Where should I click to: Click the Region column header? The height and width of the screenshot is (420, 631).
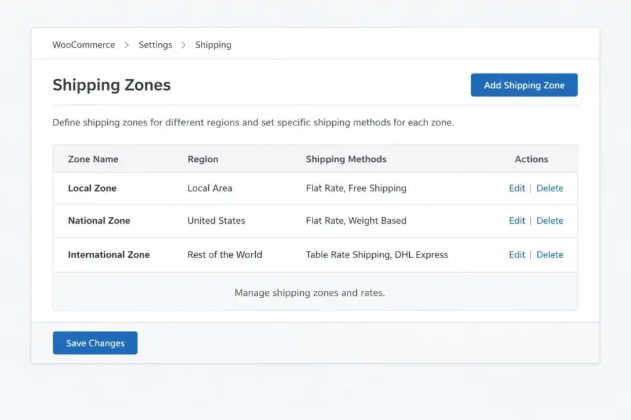[203, 159]
